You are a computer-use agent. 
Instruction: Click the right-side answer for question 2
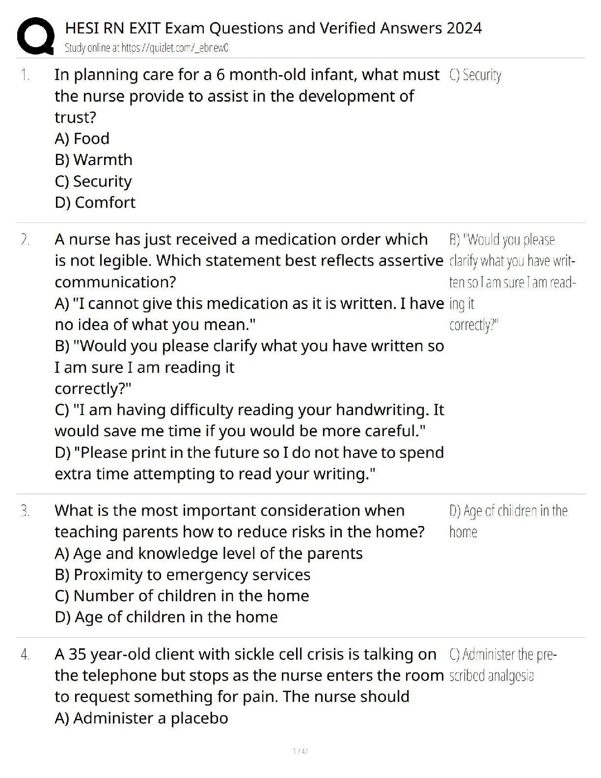(511, 282)
